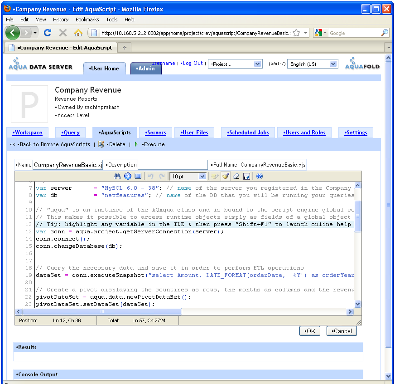Click the Google search box
The height and width of the screenshot is (384, 395).
pos(354,33)
